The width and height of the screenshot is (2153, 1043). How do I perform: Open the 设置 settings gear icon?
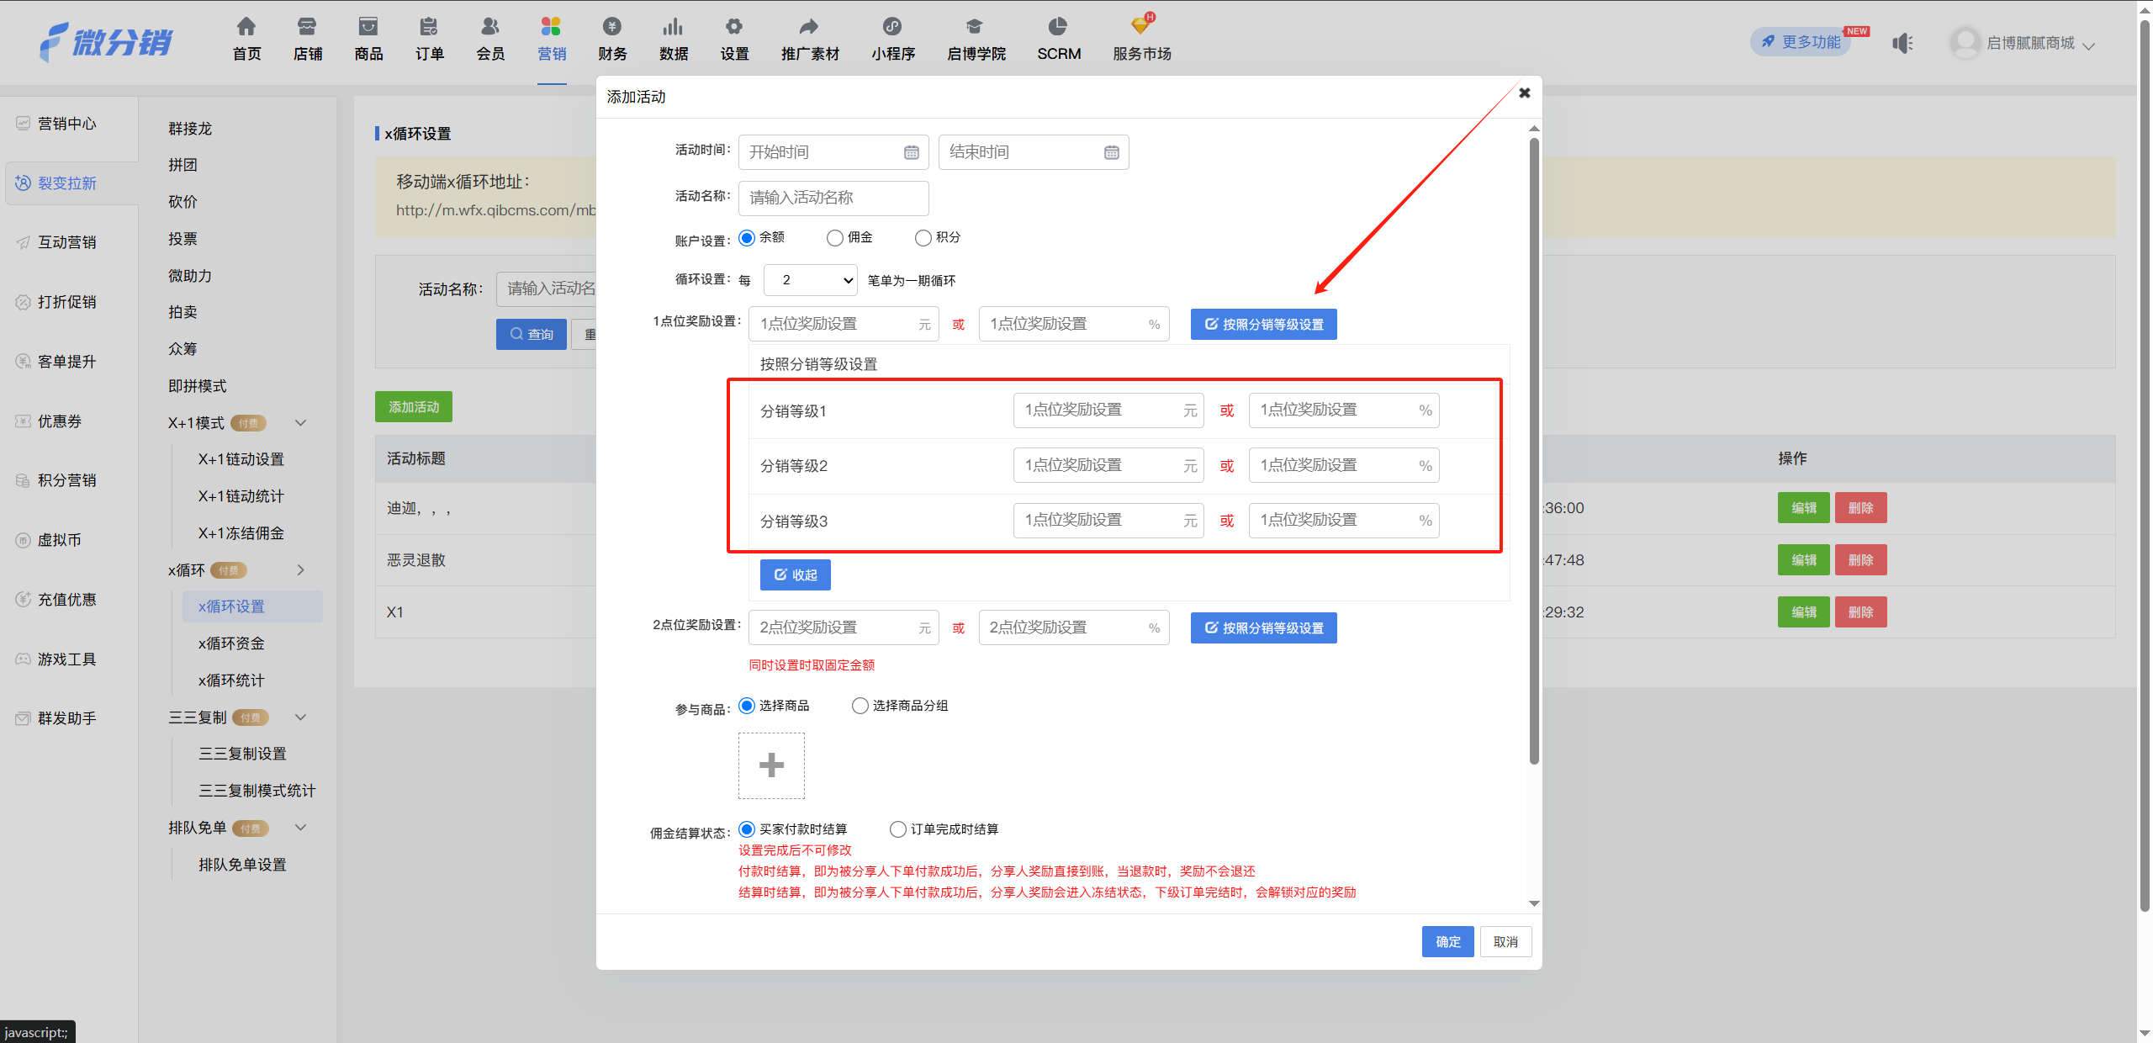click(734, 26)
